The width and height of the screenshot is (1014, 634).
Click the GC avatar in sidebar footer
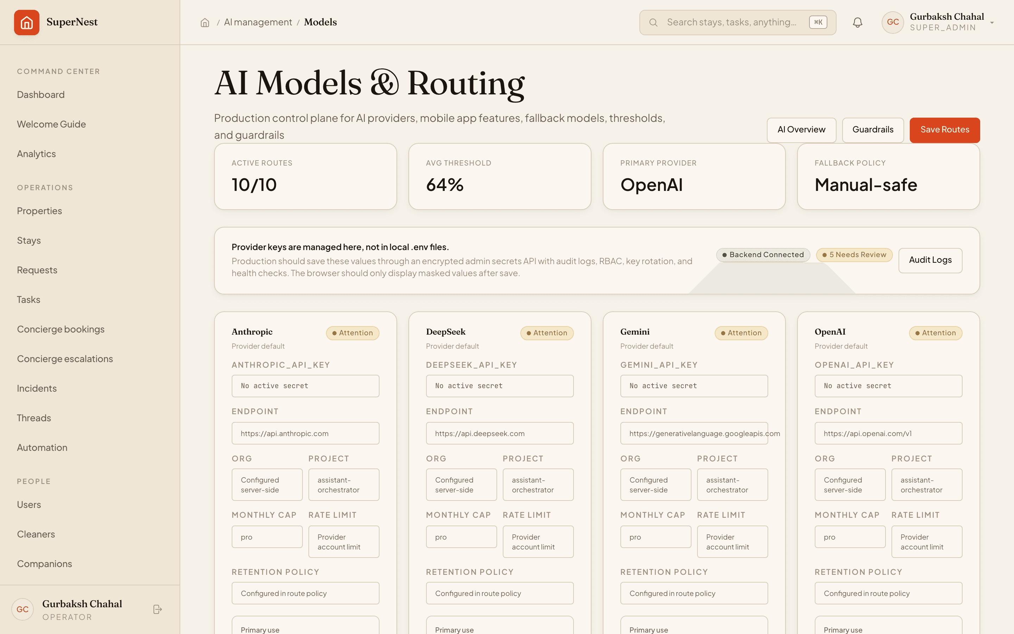[x=23, y=609]
